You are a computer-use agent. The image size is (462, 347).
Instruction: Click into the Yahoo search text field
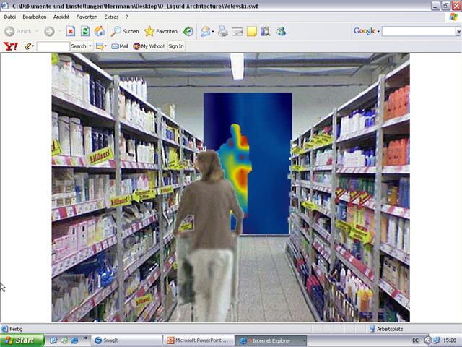tap(53, 46)
